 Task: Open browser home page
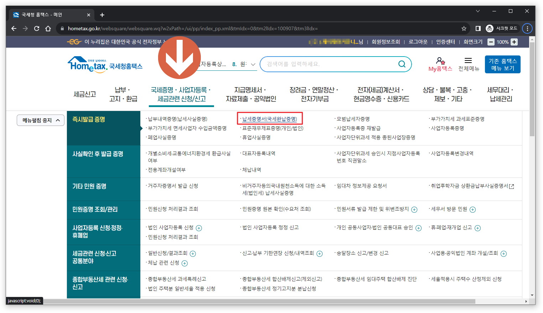click(x=48, y=28)
